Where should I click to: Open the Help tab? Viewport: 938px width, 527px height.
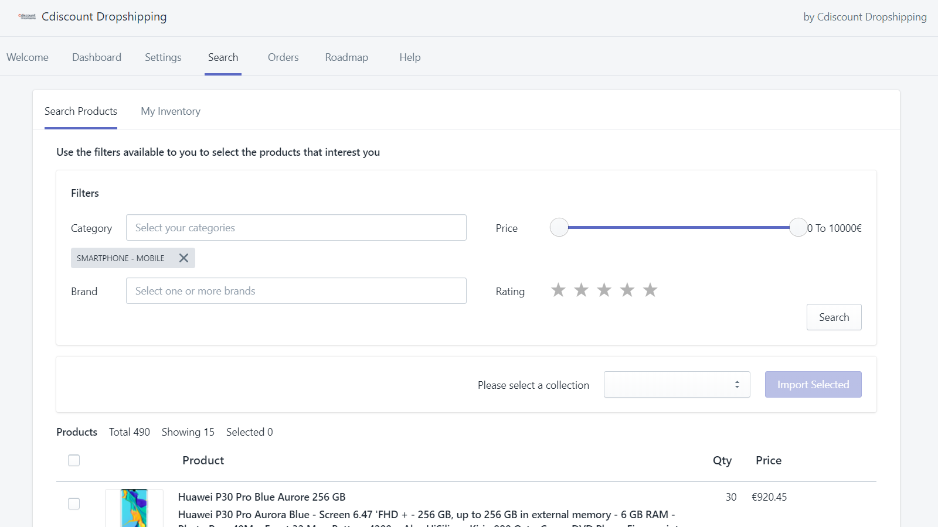click(410, 57)
